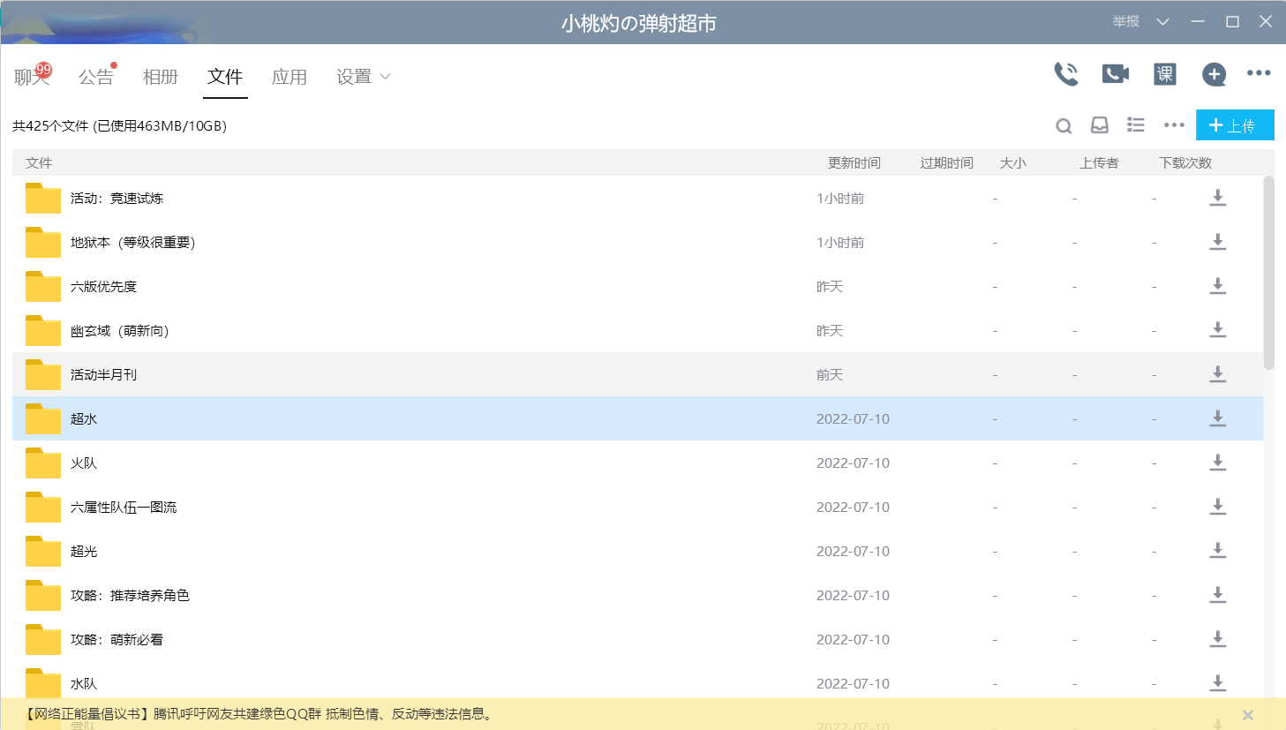This screenshot has width=1286, height=730.
Task: Click the plus icon to invite members
Action: point(1215,74)
